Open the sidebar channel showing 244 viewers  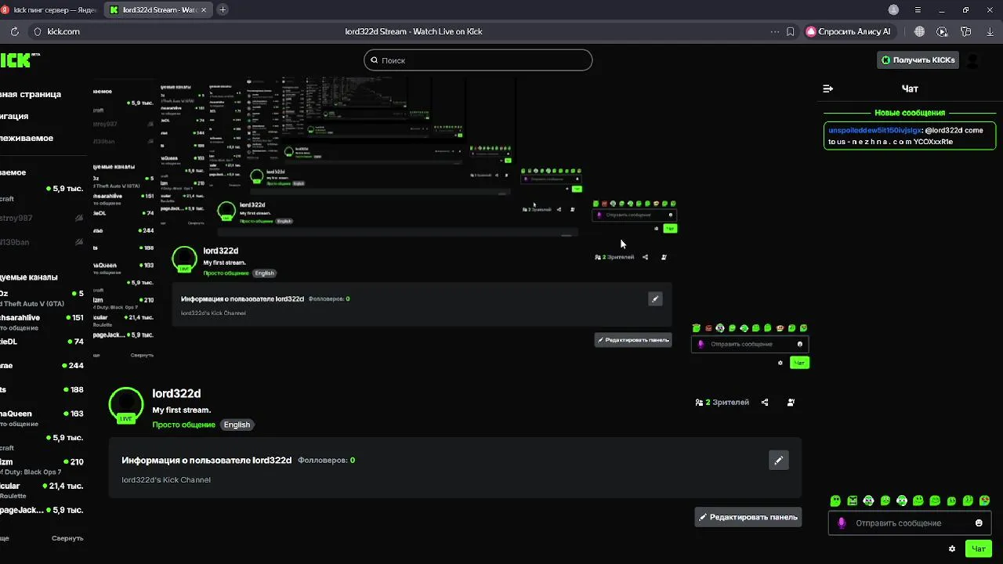tap(42, 366)
